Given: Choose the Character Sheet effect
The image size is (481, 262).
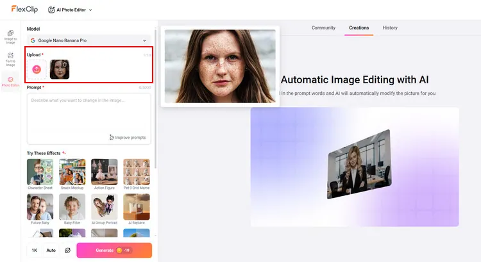Looking at the screenshot, I should click(40, 174).
